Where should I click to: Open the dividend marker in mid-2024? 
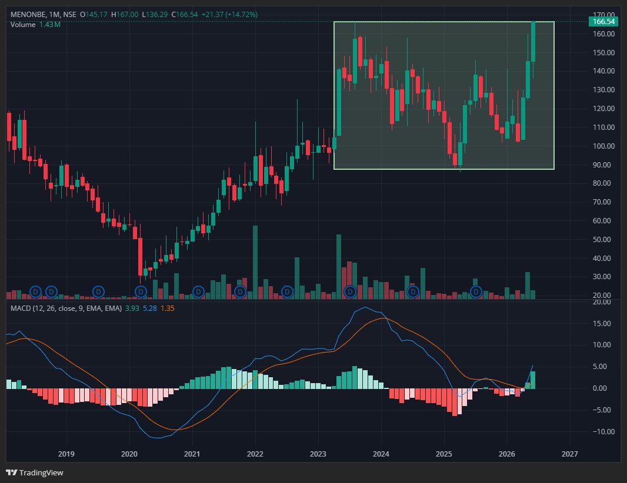(413, 292)
